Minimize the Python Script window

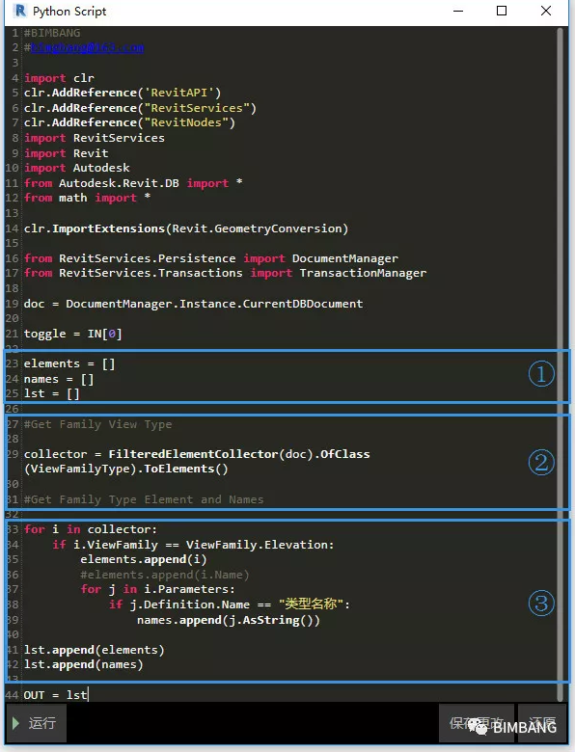458,11
